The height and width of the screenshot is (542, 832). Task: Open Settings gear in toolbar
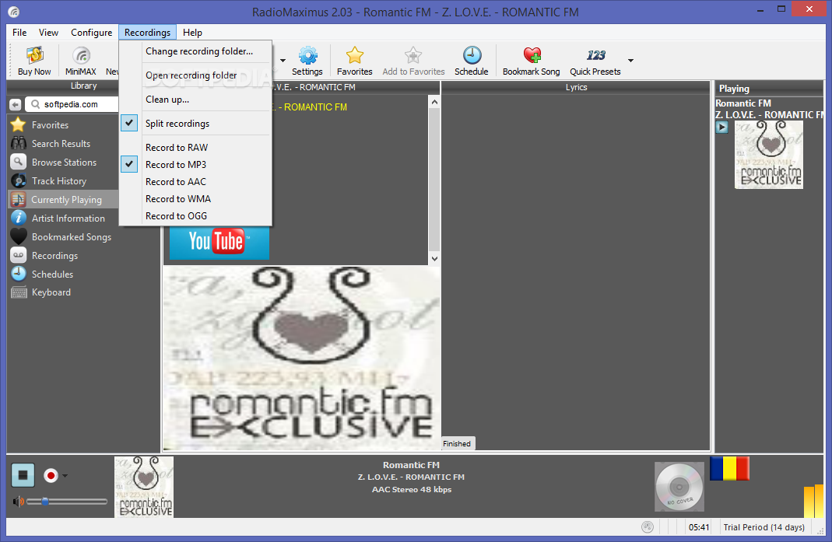(x=307, y=61)
